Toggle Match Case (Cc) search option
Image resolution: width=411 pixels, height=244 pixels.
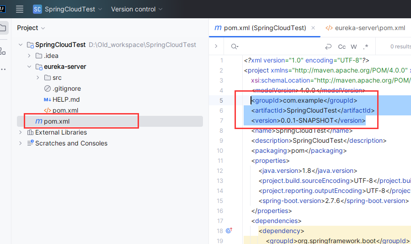pyautogui.click(x=342, y=47)
